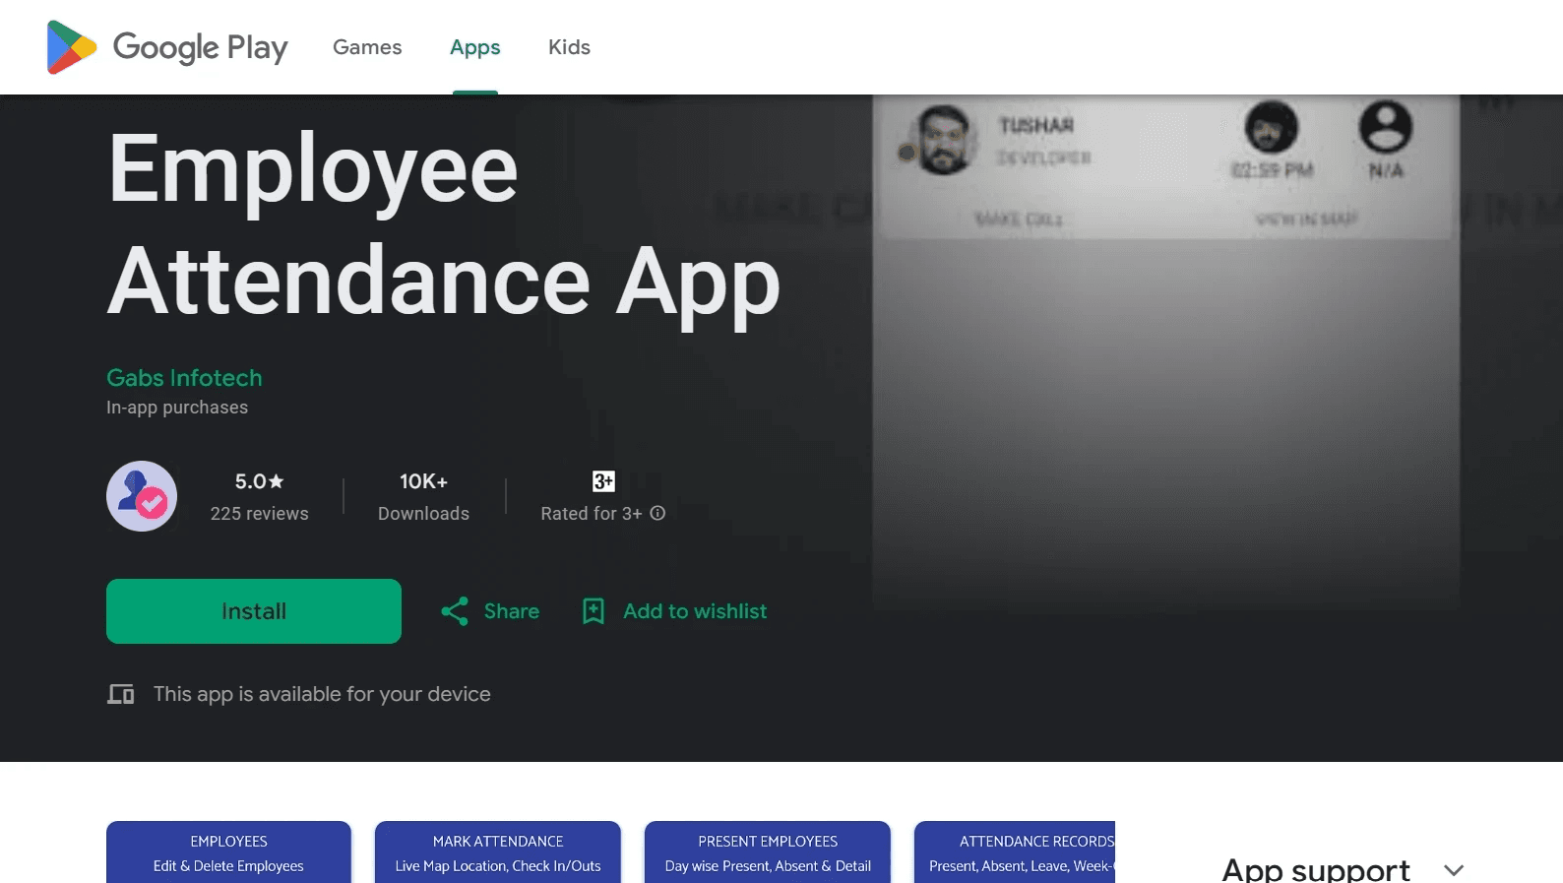Switch to the Kids tab

click(569, 47)
